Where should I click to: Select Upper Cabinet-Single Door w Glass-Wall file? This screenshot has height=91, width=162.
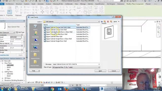coord(67,39)
